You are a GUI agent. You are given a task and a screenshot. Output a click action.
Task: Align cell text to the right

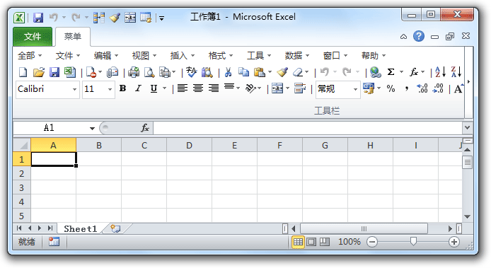[214, 88]
